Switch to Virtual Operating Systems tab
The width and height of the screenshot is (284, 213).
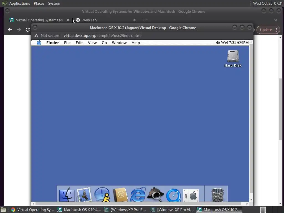point(39,20)
